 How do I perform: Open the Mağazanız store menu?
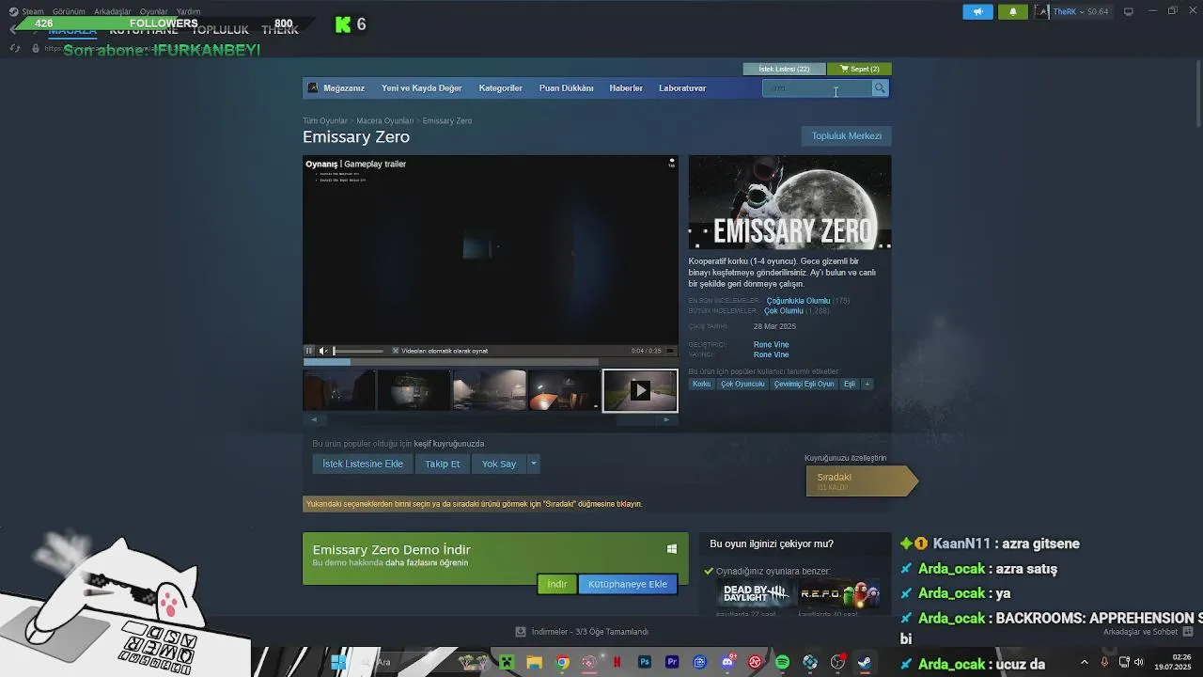pos(344,88)
